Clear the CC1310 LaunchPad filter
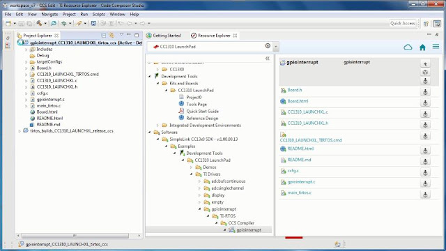 (268, 46)
